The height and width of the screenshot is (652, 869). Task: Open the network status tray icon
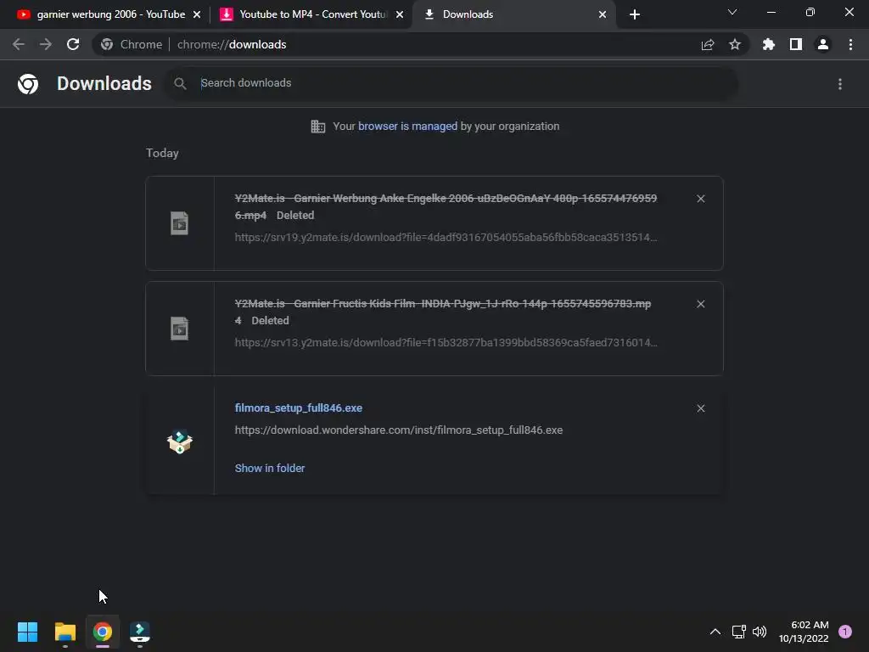coord(738,632)
